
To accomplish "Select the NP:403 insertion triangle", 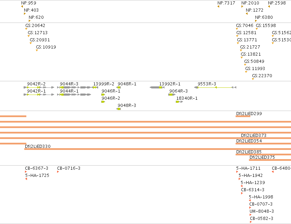I will [x=25, y=14].
